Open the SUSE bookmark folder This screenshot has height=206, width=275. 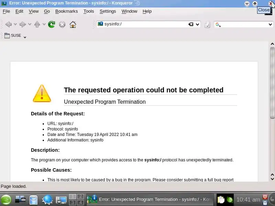click(13, 36)
